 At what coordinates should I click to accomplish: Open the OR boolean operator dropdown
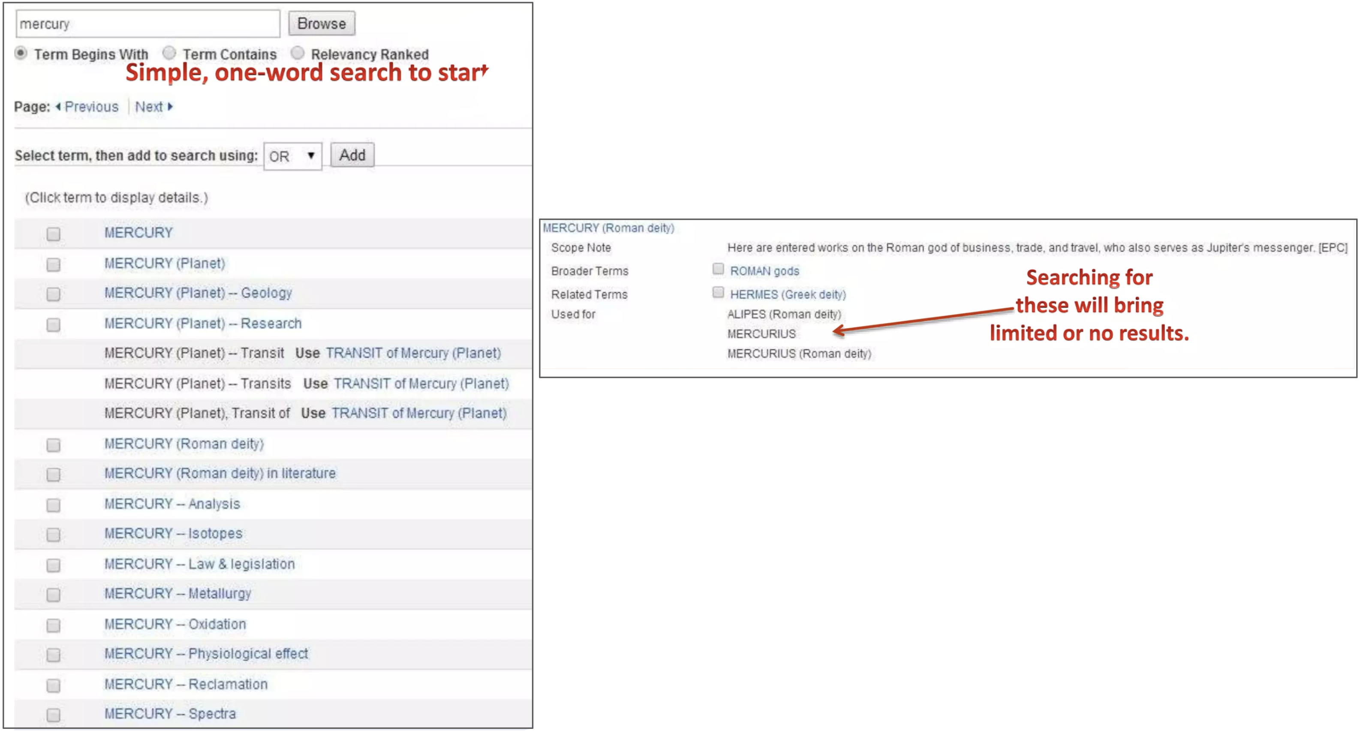(292, 156)
